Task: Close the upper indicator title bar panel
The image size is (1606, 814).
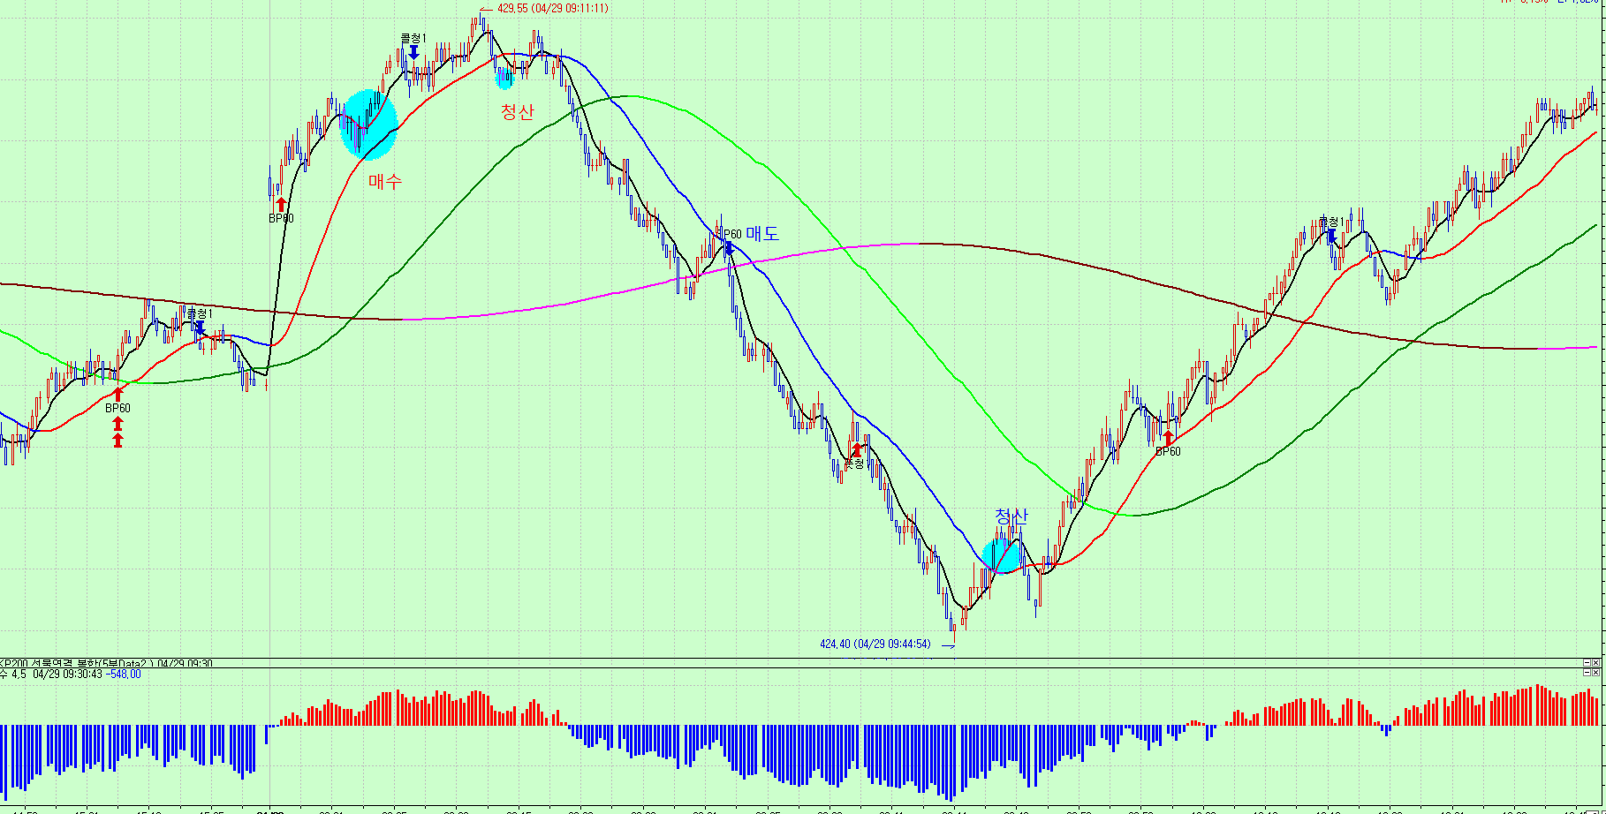Action: click(1597, 662)
